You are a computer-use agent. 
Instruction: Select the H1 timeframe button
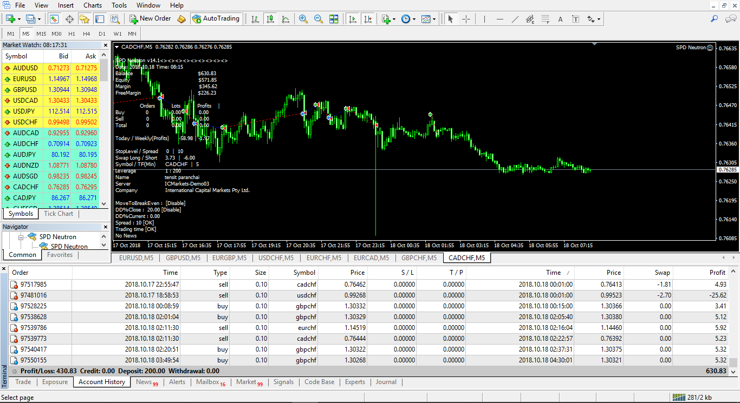point(72,34)
